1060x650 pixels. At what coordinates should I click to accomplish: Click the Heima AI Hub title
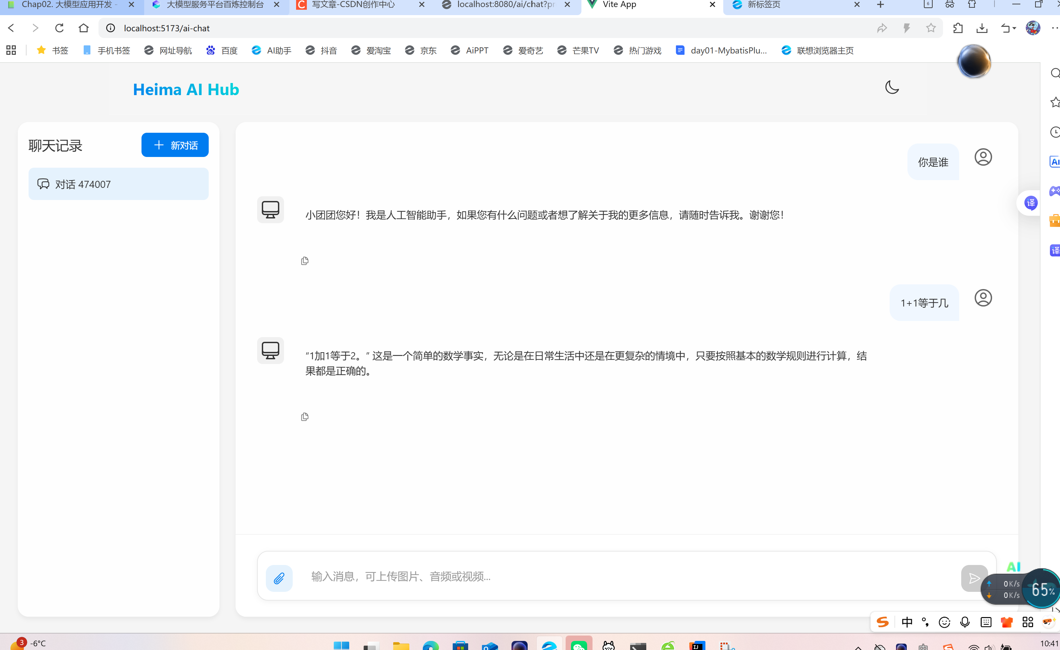pyautogui.click(x=186, y=89)
